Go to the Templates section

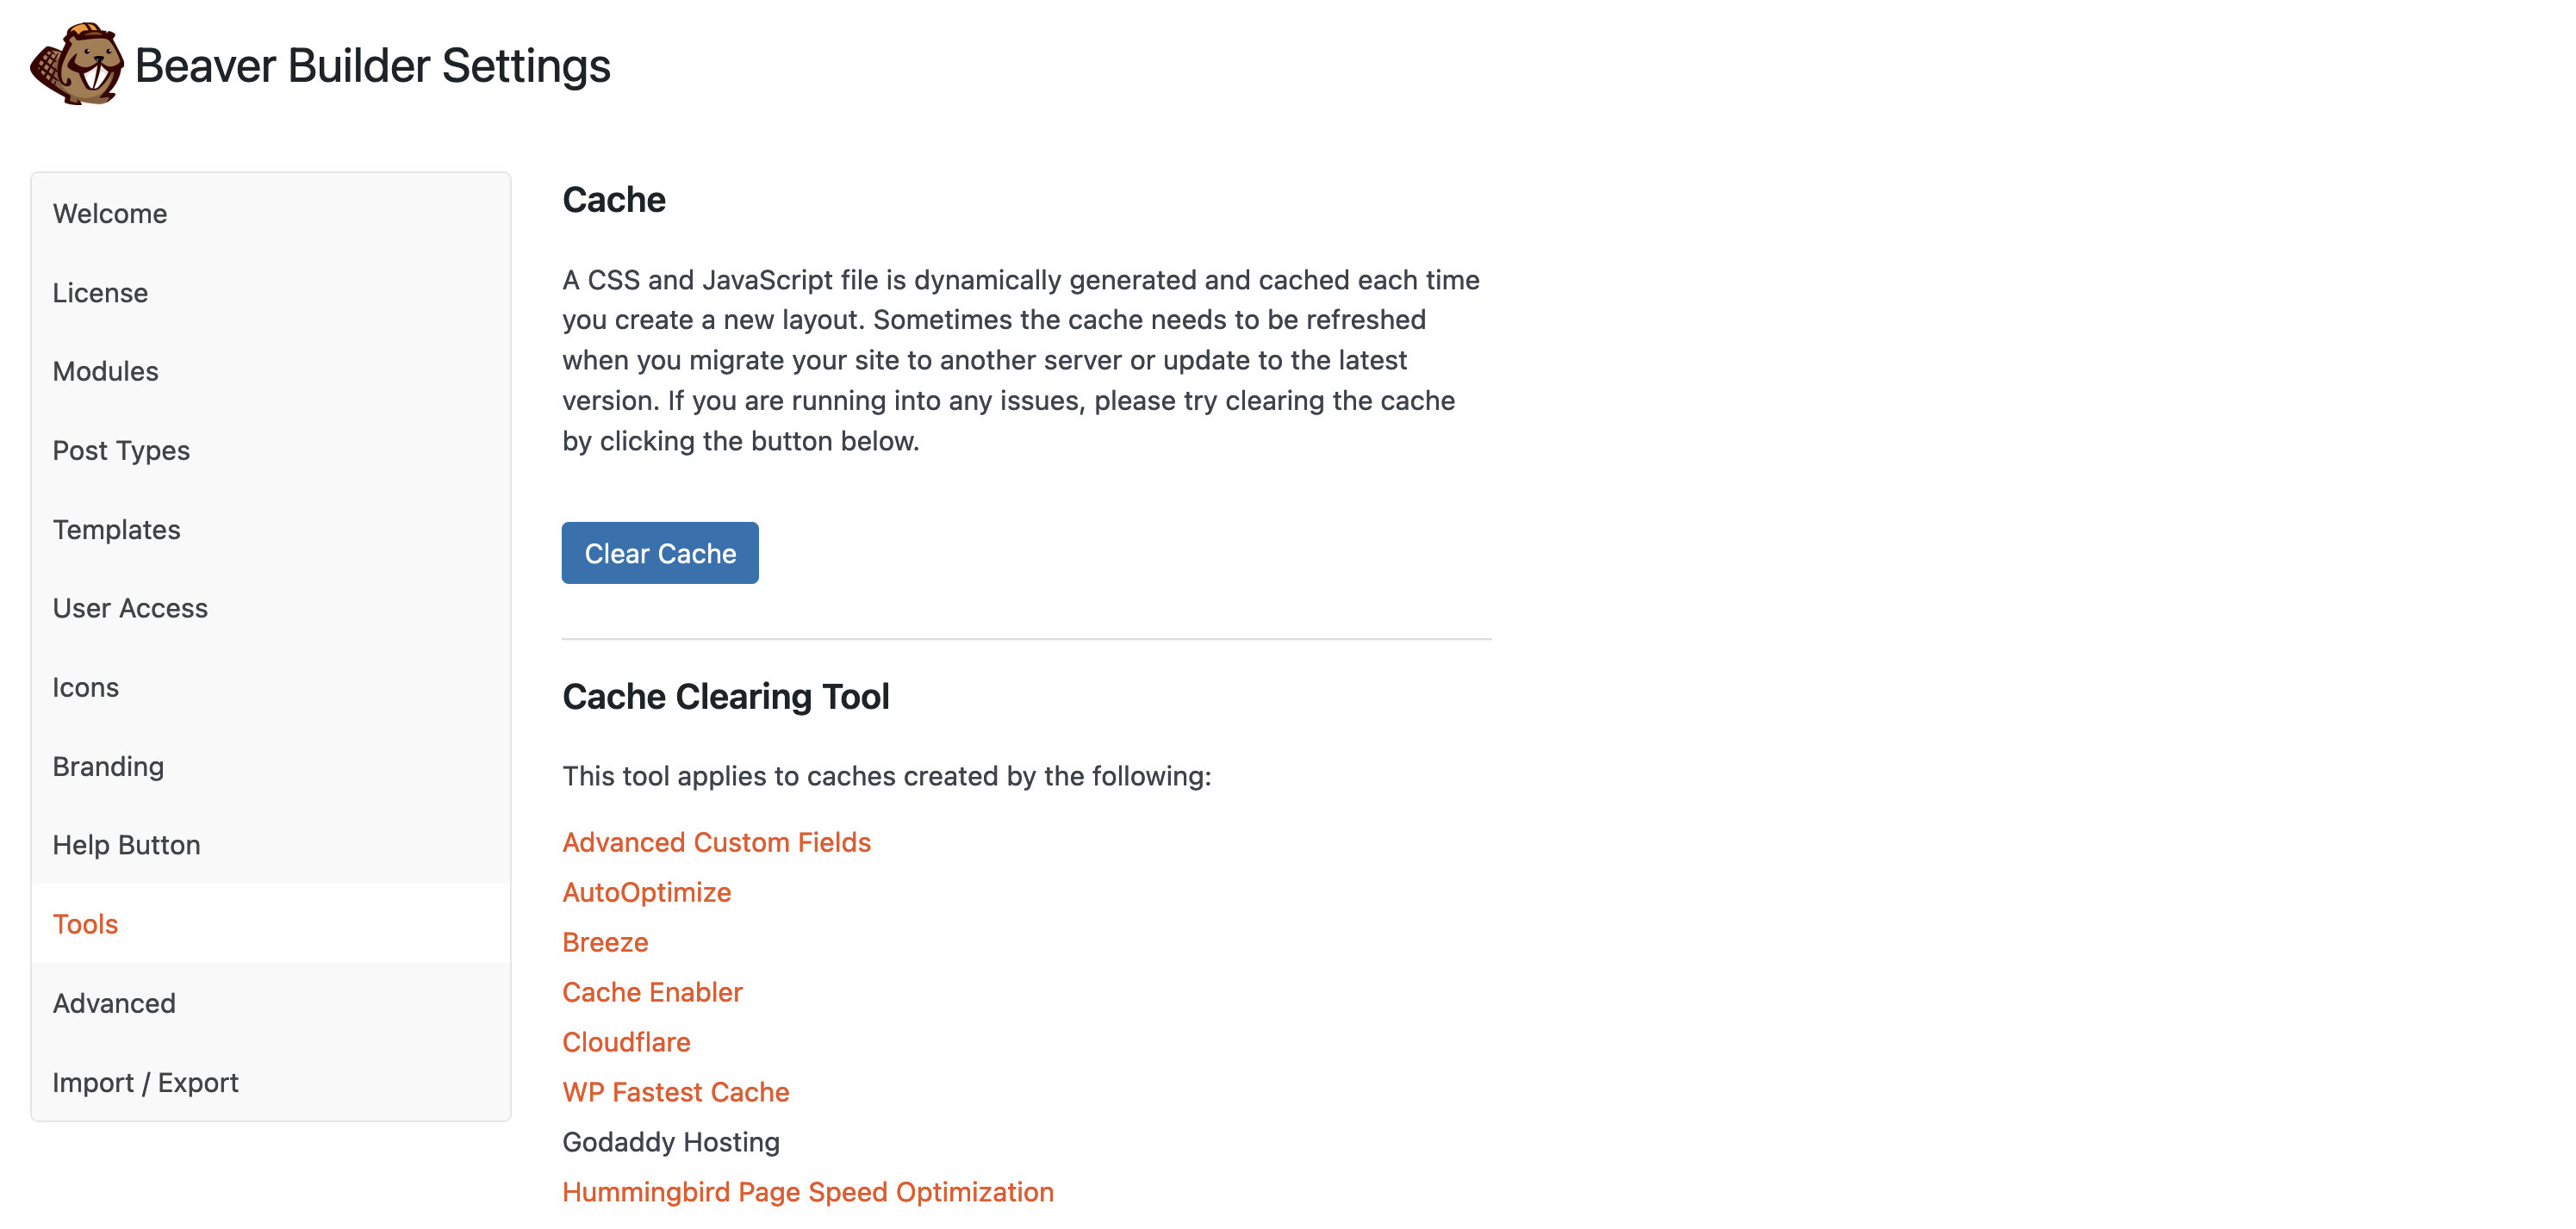[117, 529]
